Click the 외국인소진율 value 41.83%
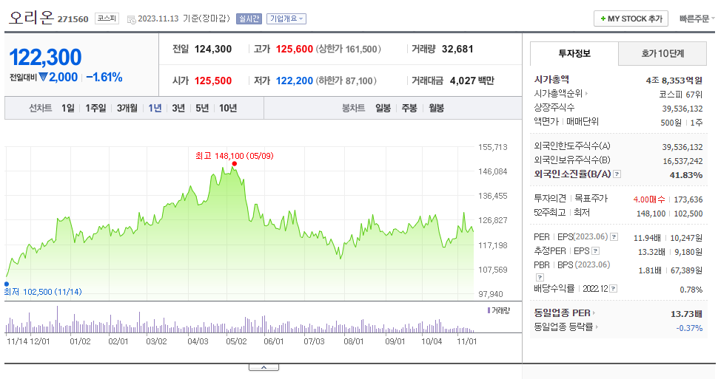This screenshot has height=379, width=718. pos(686,175)
